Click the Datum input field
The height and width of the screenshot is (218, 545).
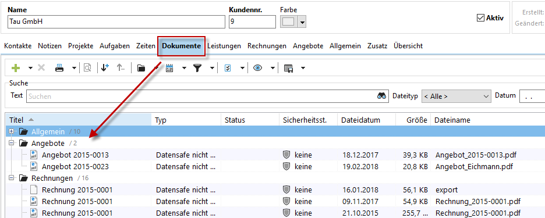click(x=532, y=96)
